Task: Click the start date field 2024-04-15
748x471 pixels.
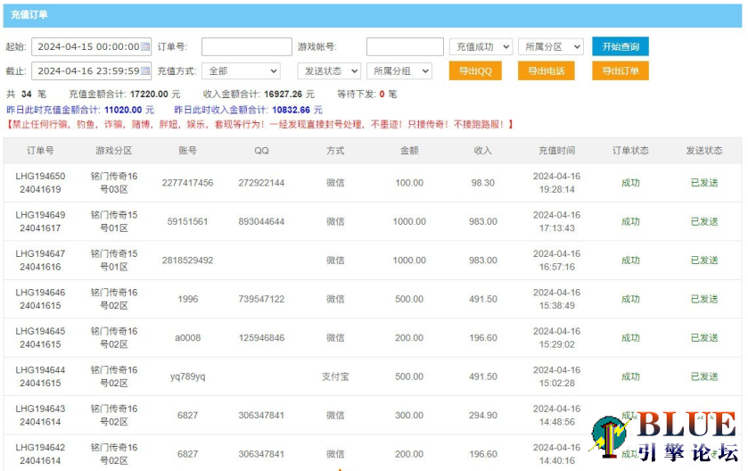Action: 86,47
